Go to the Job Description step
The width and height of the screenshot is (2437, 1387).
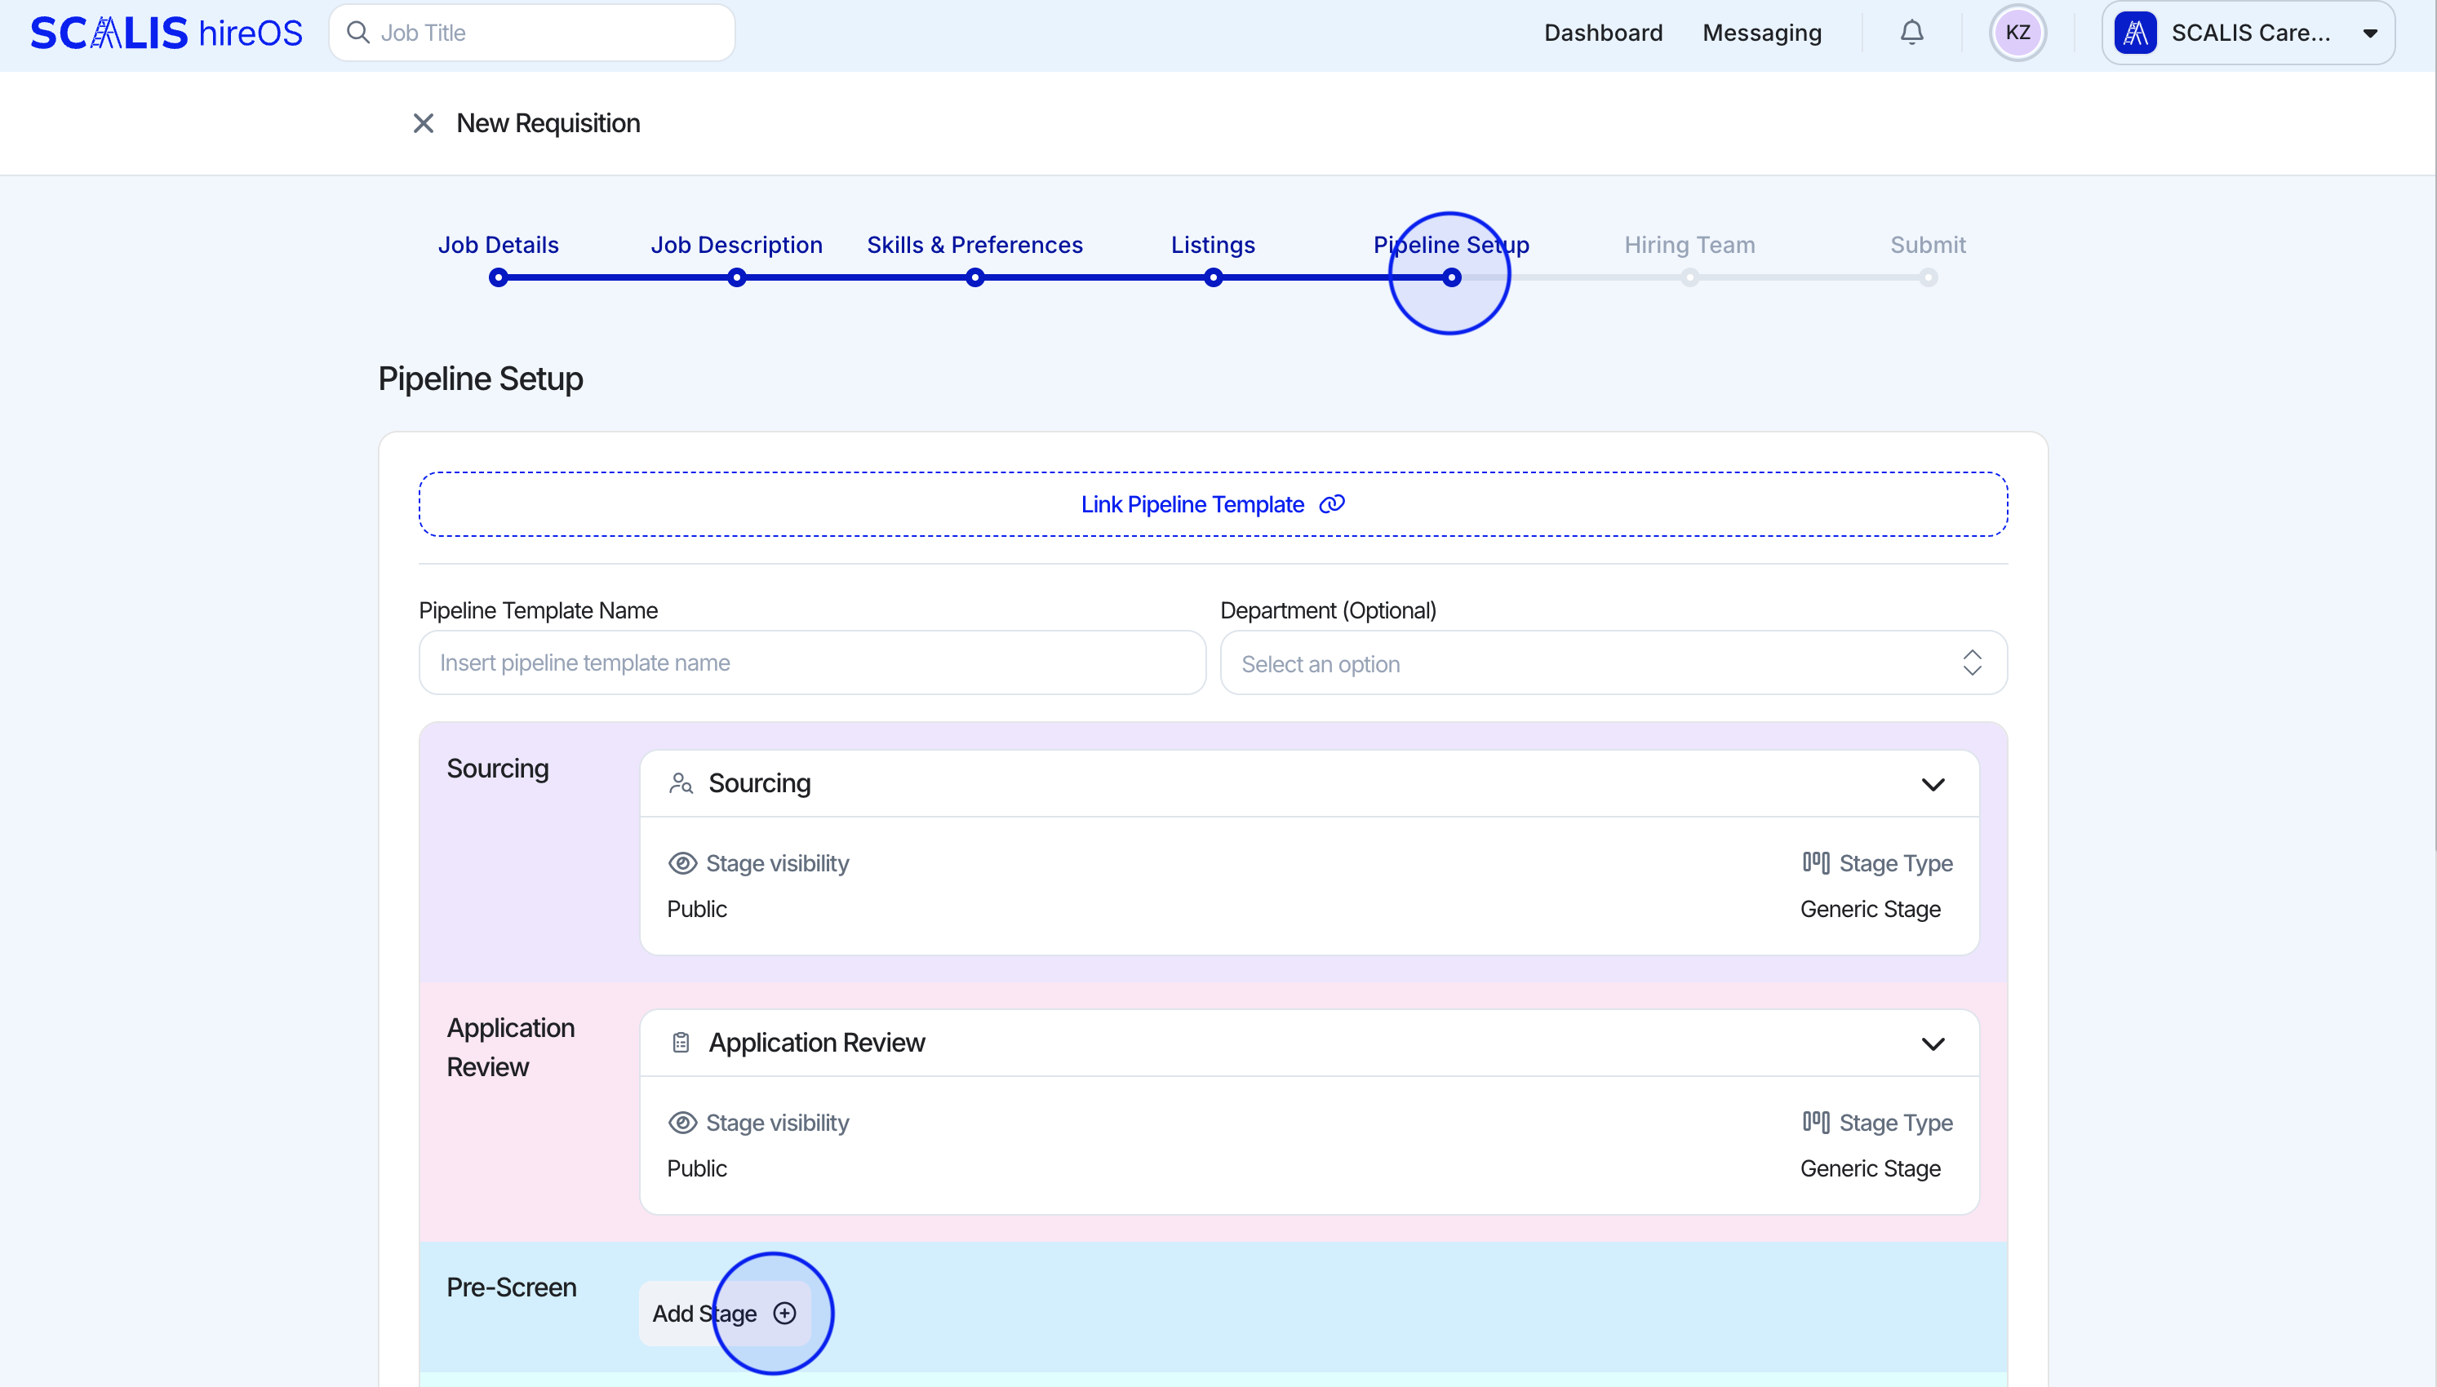pos(735,246)
